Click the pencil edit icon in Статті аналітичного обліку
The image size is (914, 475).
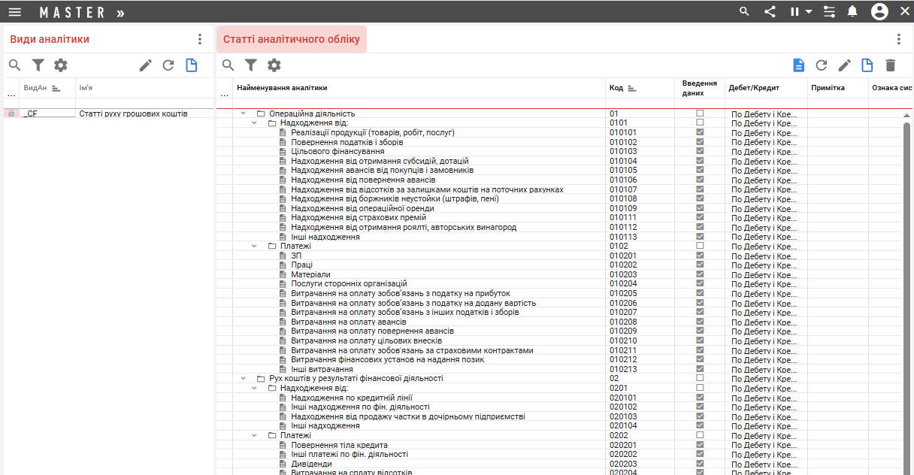click(x=845, y=65)
